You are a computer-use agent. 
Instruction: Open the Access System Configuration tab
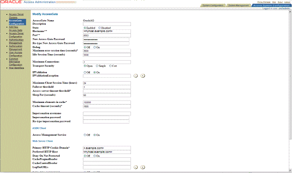pos(271,5)
